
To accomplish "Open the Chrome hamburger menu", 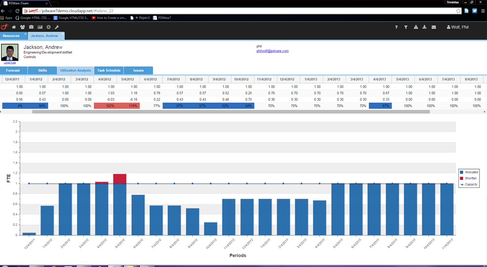I will pyautogui.click(x=483, y=11).
